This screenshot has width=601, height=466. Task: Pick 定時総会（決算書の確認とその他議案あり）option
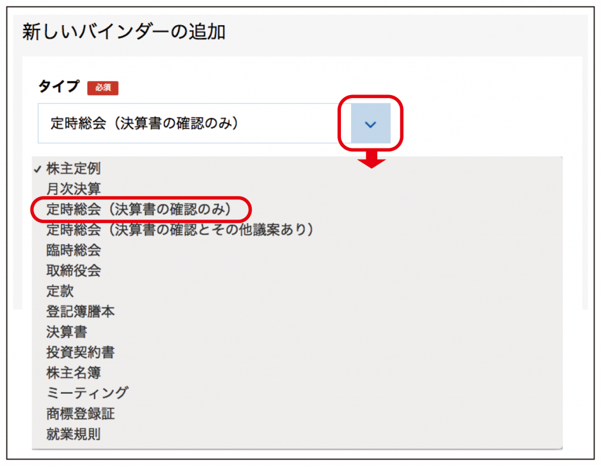click(180, 229)
